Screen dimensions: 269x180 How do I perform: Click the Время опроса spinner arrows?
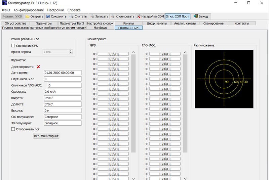click(x=71, y=52)
